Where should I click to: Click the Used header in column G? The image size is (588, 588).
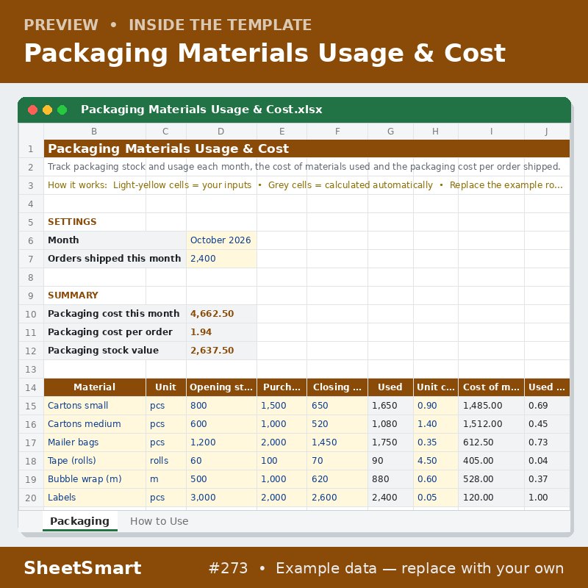(x=390, y=387)
